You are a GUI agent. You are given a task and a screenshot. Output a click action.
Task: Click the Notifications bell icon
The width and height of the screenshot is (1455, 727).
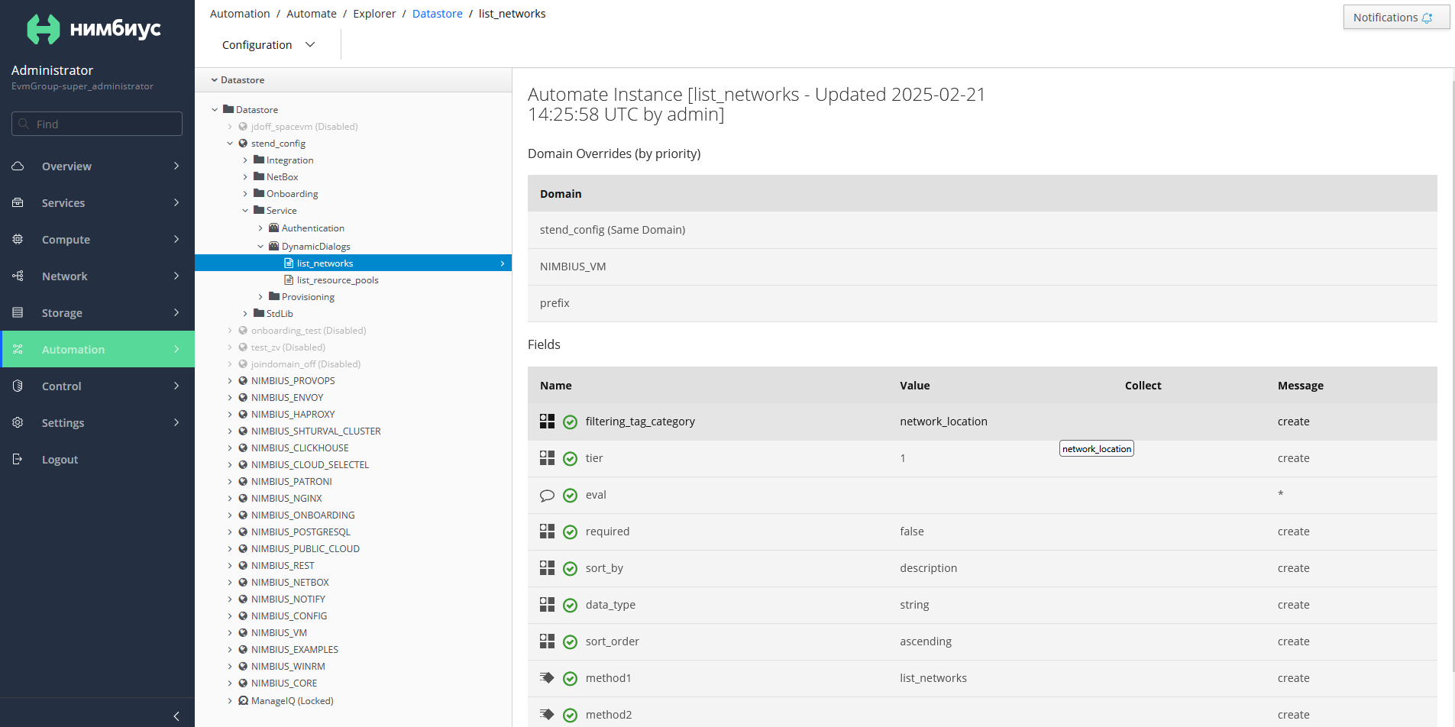tap(1427, 18)
